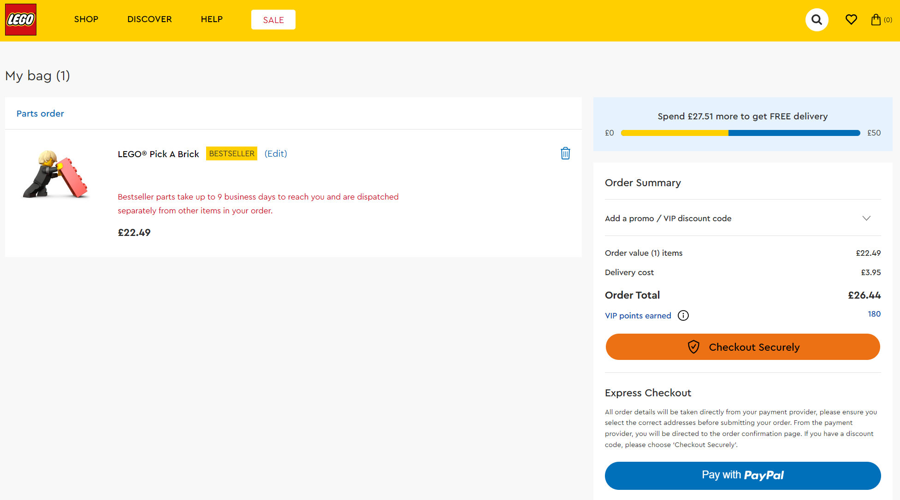Viewport: 900px width, 500px height.
Task: Click the Pay with PayPal button
Action: 743,476
